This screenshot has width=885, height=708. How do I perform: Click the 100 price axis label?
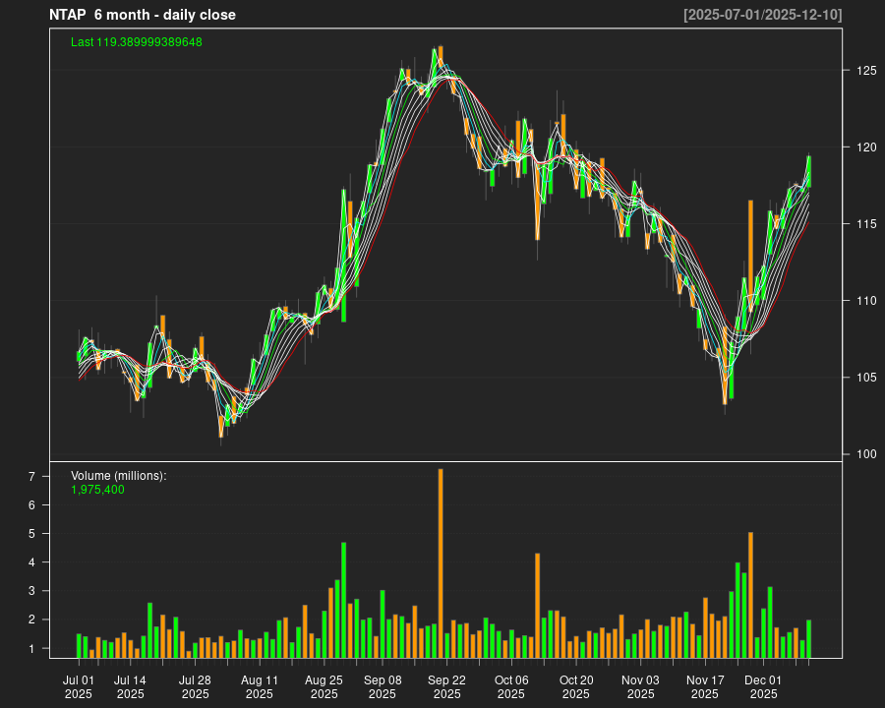coord(865,454)
